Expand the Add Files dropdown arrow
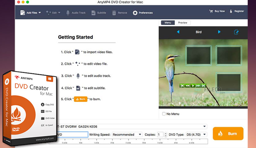Viewport: 256px width, 148px height. (x=40, y=13)
